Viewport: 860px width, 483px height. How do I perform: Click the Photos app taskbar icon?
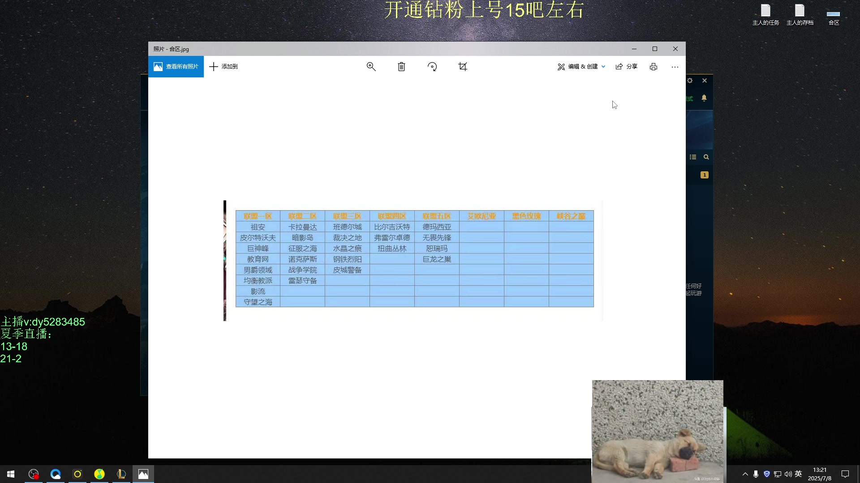coord(143,474)
